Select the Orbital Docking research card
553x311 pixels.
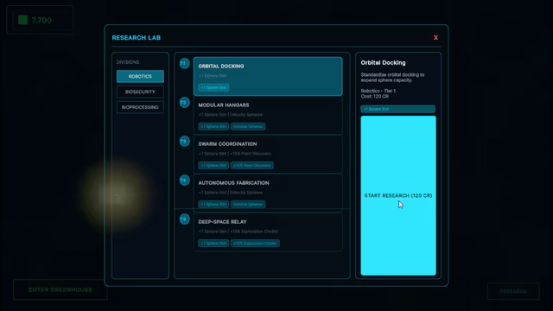268,76
